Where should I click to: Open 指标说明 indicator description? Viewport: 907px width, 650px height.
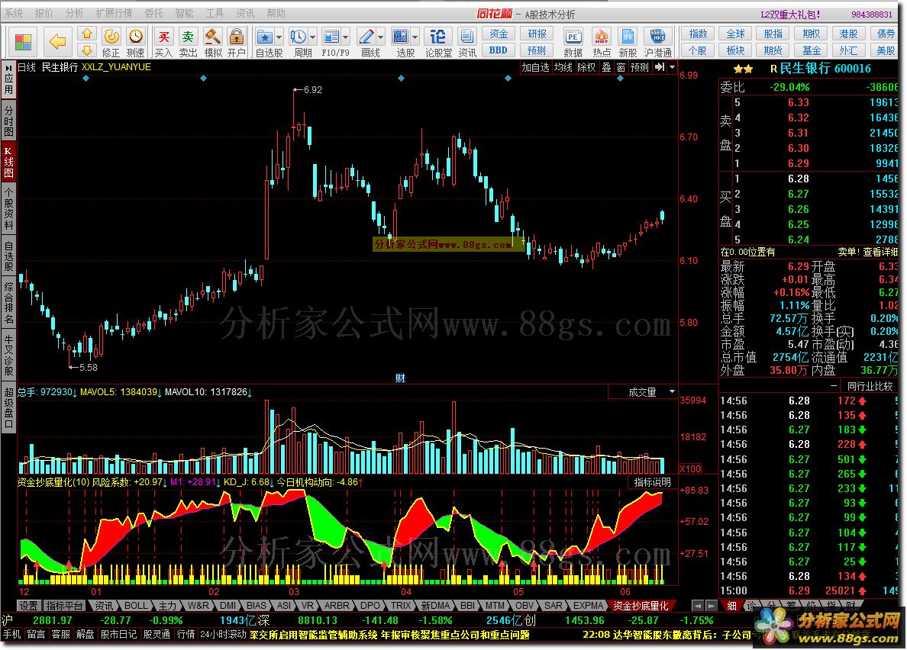point(653,482)
